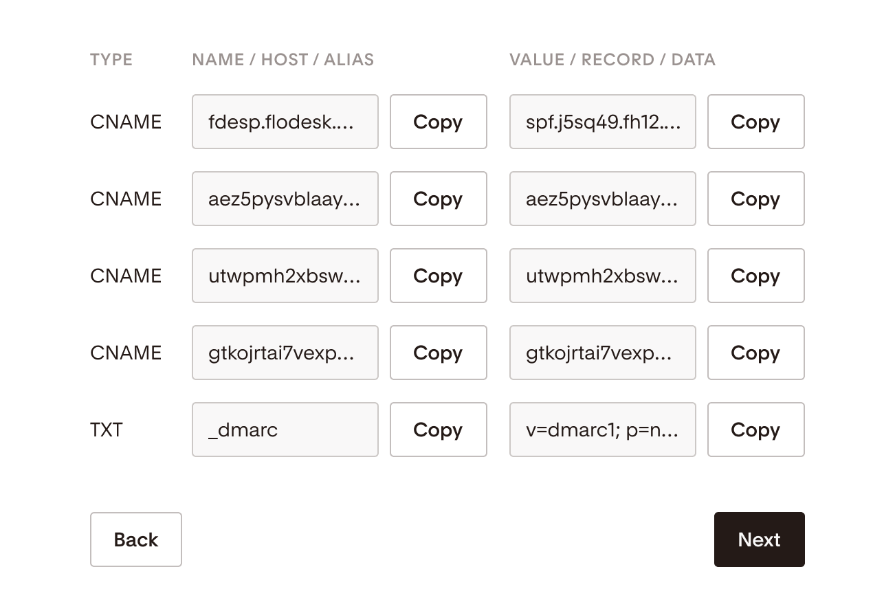Copy the _dmarc host name
This screenshot has height=611, width=895.
[439, 430]
